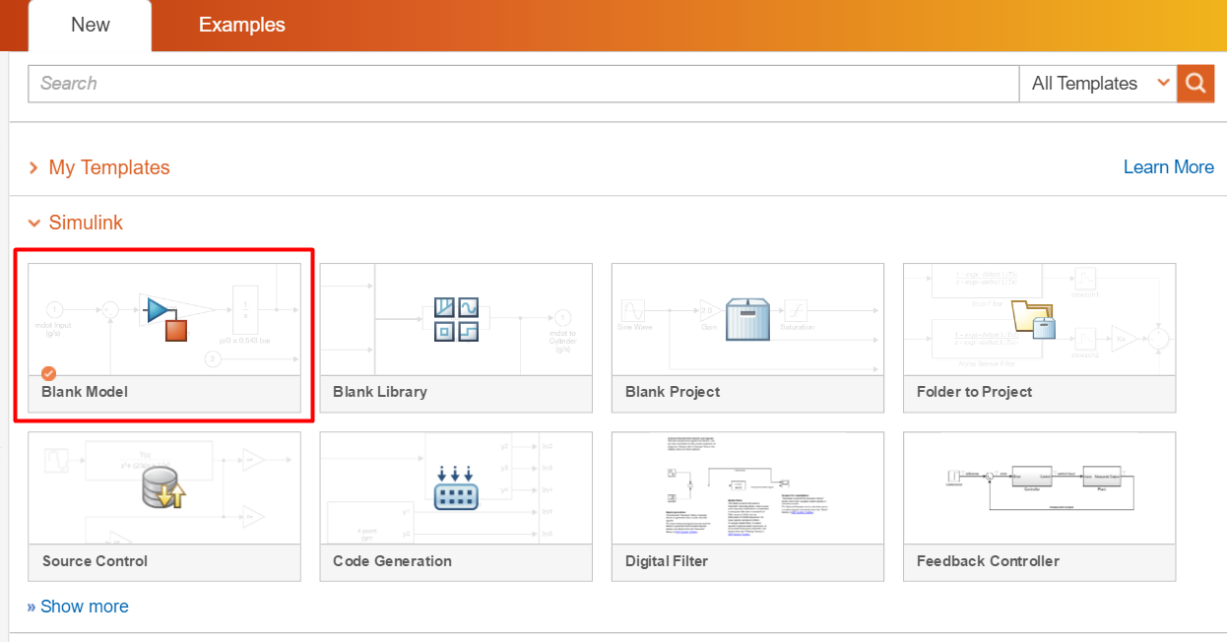1227x642 pixels.
Task: Click the Blank Project title label
Action: pos(673,392)
